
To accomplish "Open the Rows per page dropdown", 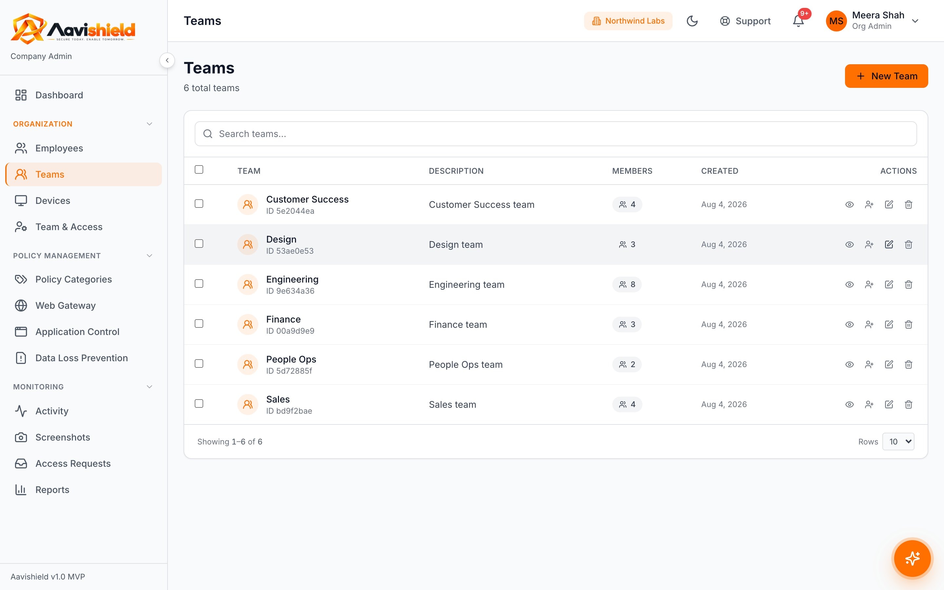I will pos(898,442).
